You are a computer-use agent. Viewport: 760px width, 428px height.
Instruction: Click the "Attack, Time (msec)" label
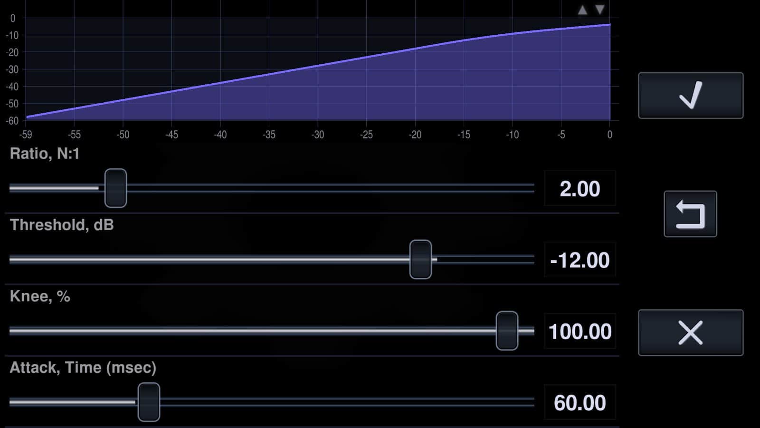point(83,368)
